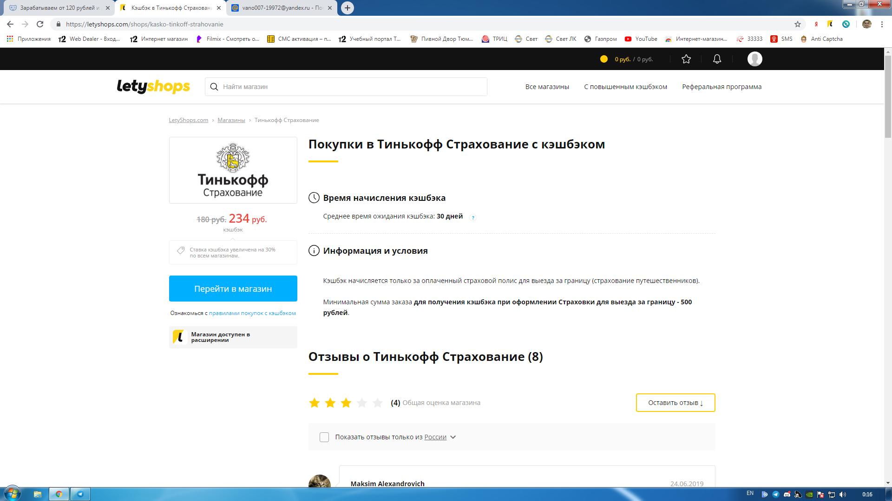
Task: Open the Filmix bookmark
Action: [228, 39]
